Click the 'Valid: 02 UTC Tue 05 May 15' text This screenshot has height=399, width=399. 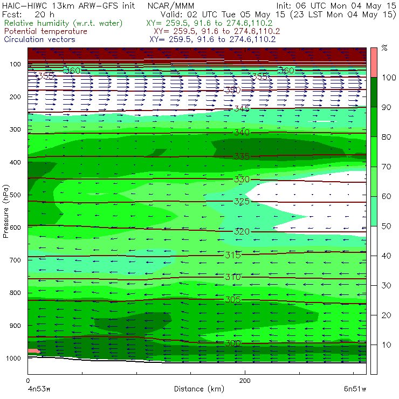(223, 15)
